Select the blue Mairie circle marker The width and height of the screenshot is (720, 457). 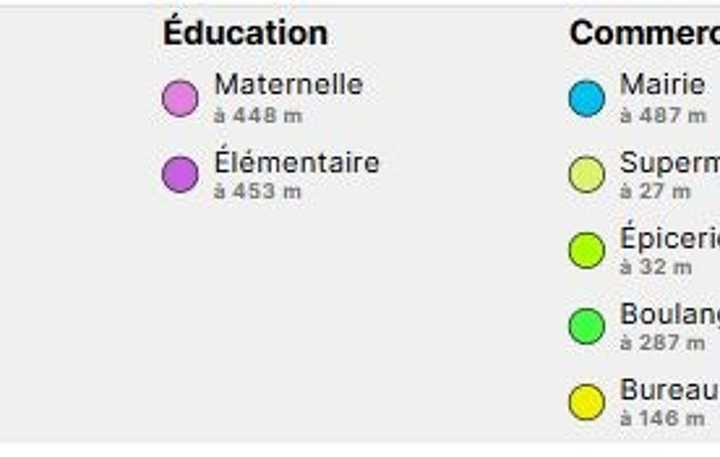coord(587,98)
